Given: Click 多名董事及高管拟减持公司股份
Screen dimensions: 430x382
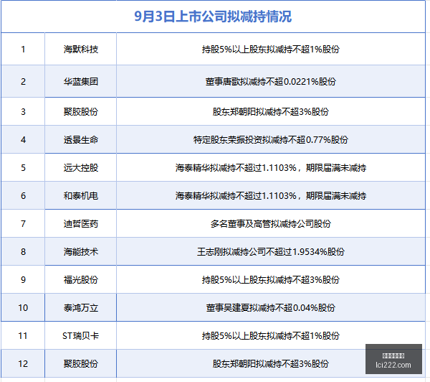Looking at the screenshot, I should [271, 224].
